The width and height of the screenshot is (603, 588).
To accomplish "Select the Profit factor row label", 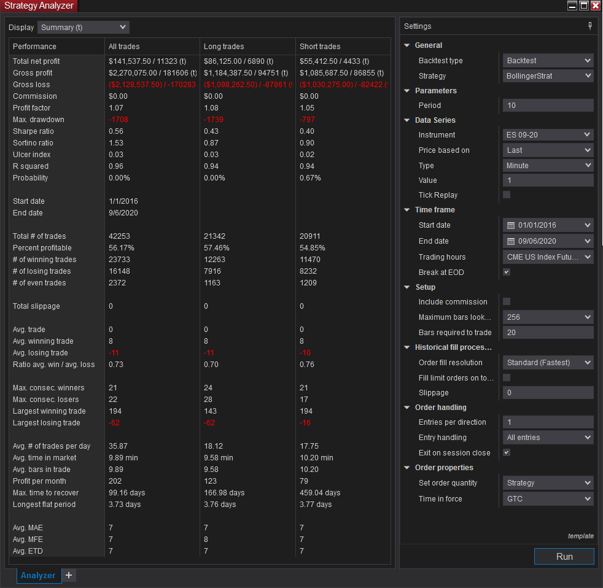I will (x=31, y=108).
